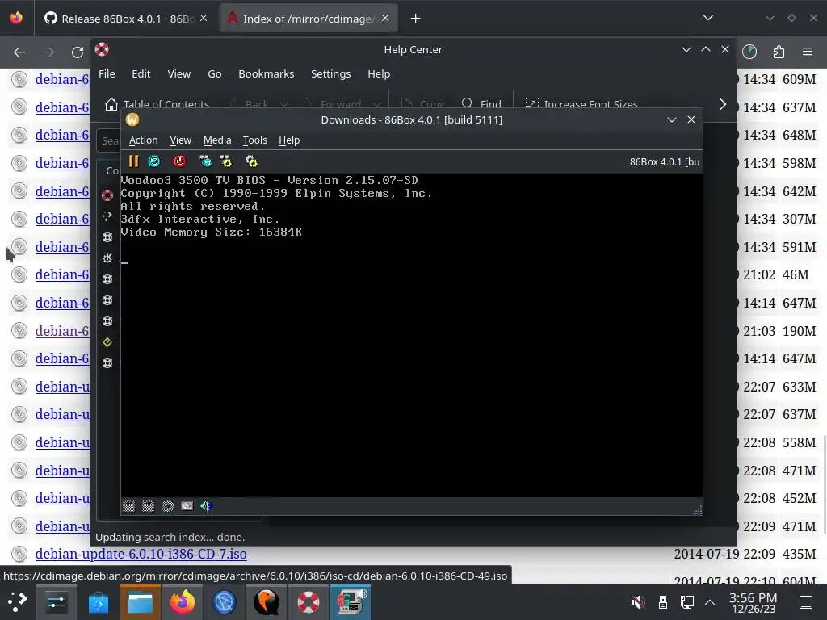Open Firefox extensions puzzle icon
The height and width of the screenshot is (620, 827).
pyautogui.click(x=779, y=52)
